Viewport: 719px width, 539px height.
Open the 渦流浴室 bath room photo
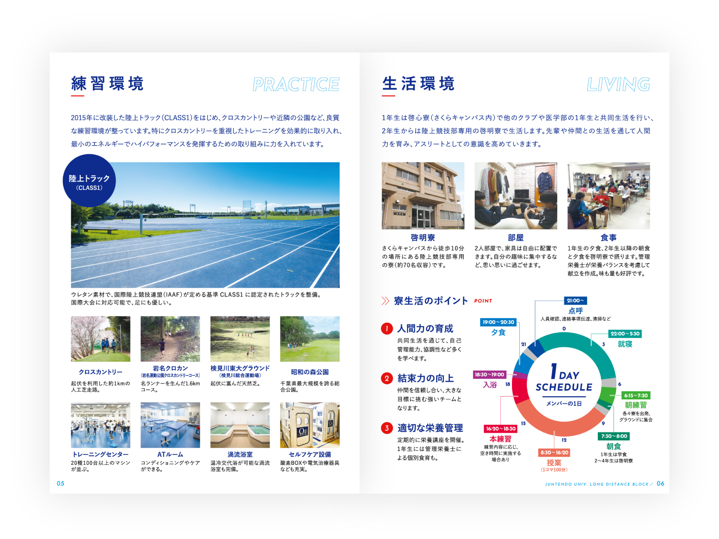240,425
